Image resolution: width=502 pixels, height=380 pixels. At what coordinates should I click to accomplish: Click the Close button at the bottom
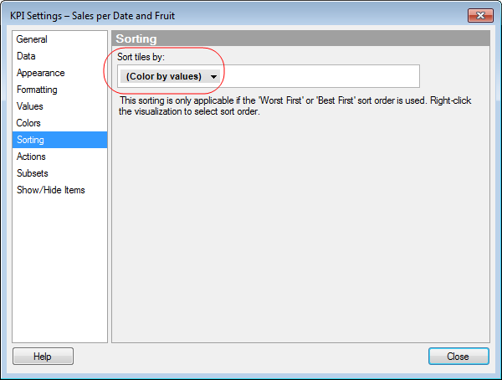[458, 357]
